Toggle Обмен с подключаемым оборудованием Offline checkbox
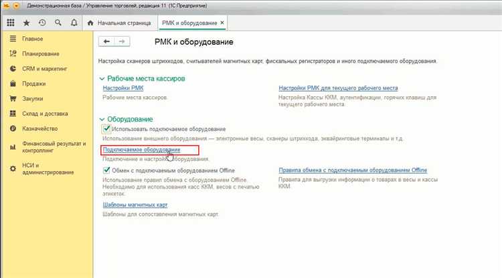This screenshot has height=278, width=502. pos(106,170)
